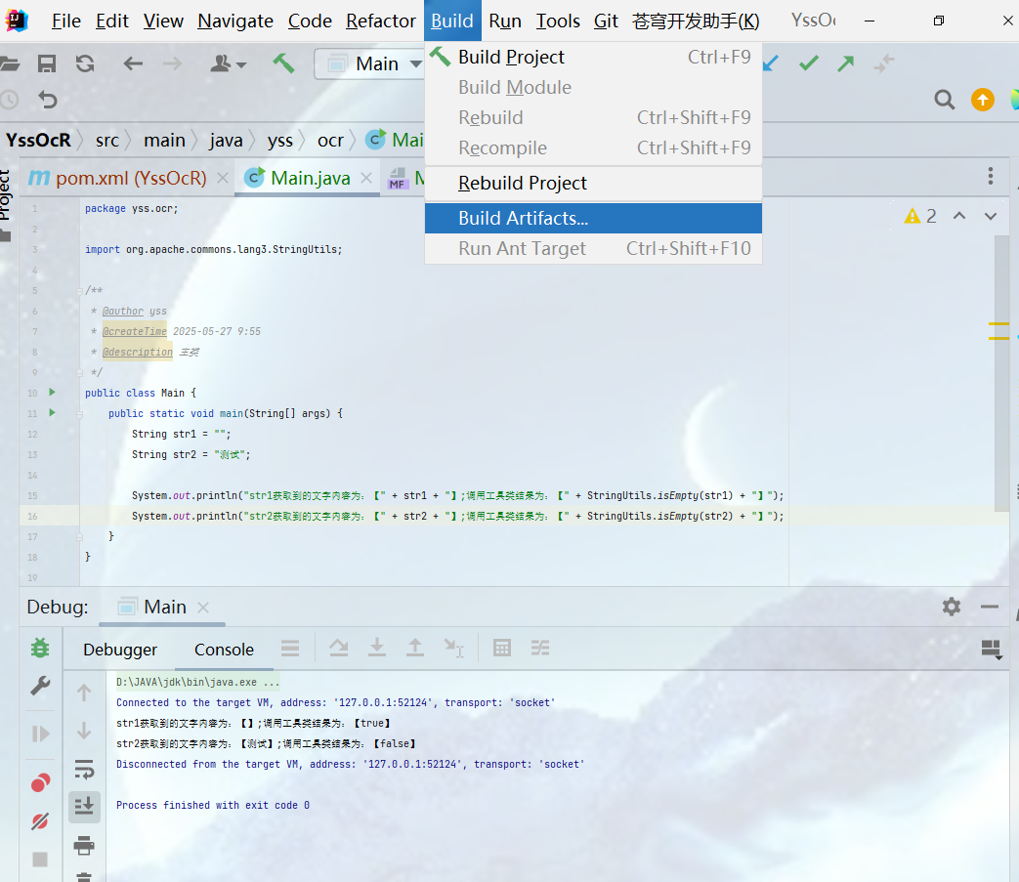Open Debug panel settings gear
The height and width of the screenshot is (882, 1019).
click(952, 607)
